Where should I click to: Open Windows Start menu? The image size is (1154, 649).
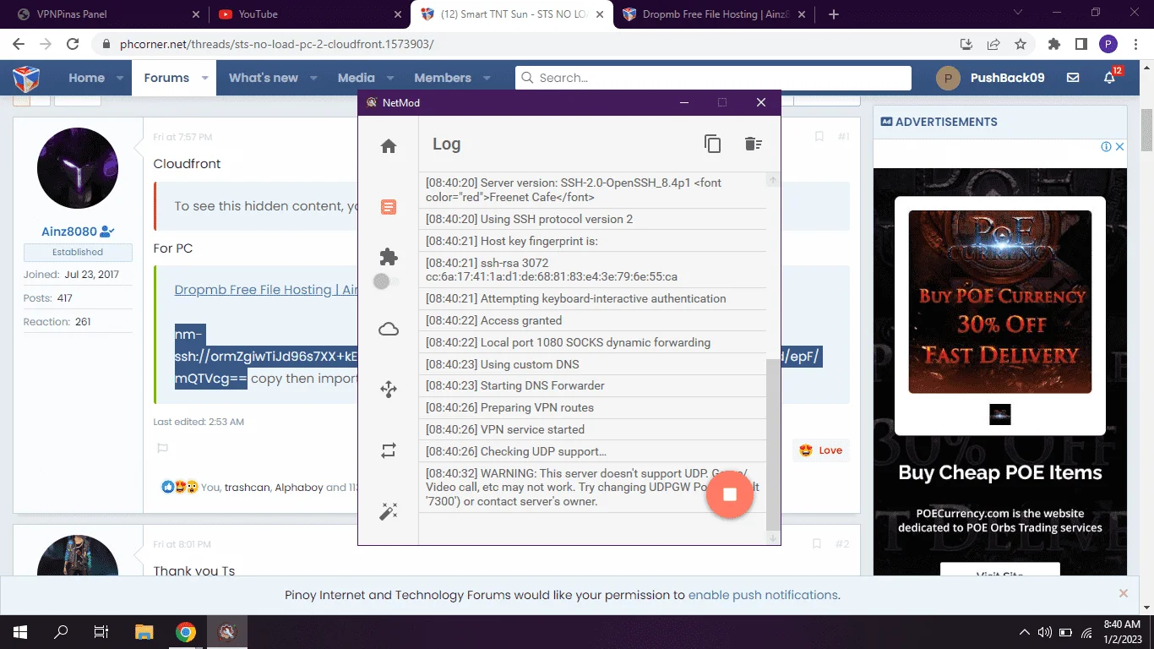19,631
